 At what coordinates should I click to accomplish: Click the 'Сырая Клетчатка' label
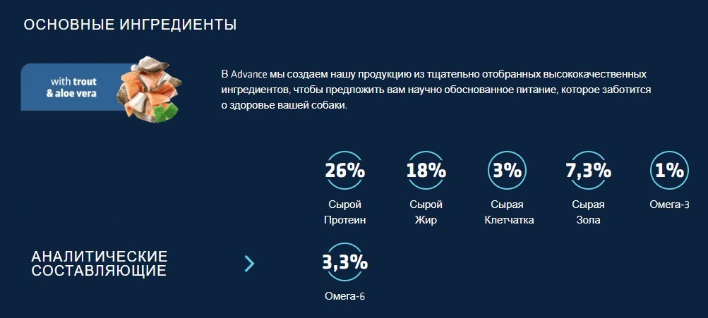point(508,212)
